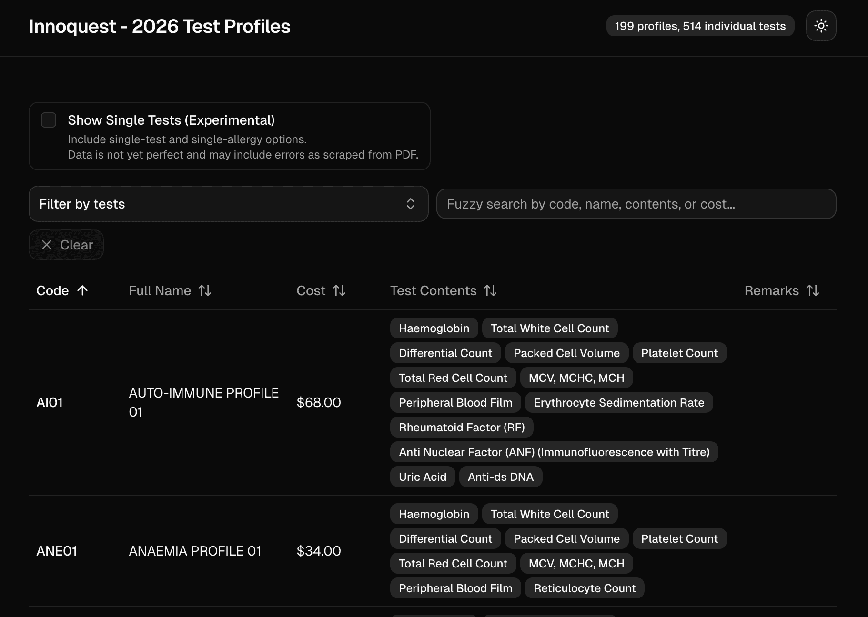Toggle the light/dark theme sun icon

click(x=821, y=26)
